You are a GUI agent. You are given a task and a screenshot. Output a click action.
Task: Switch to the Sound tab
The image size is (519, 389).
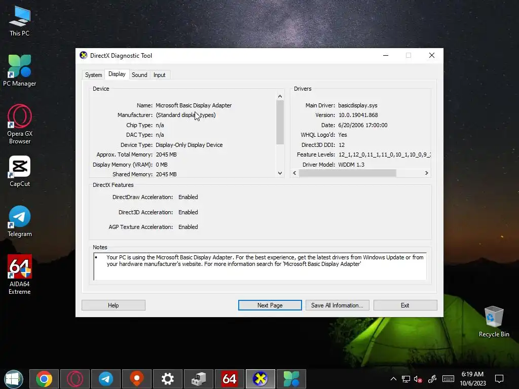pos(139,75)
